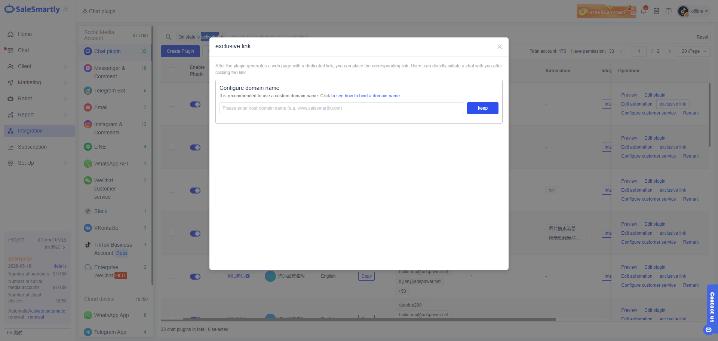Select the WhatsApp API channel
Viewport: 718px width, 341px height.
tap(111, 164)
